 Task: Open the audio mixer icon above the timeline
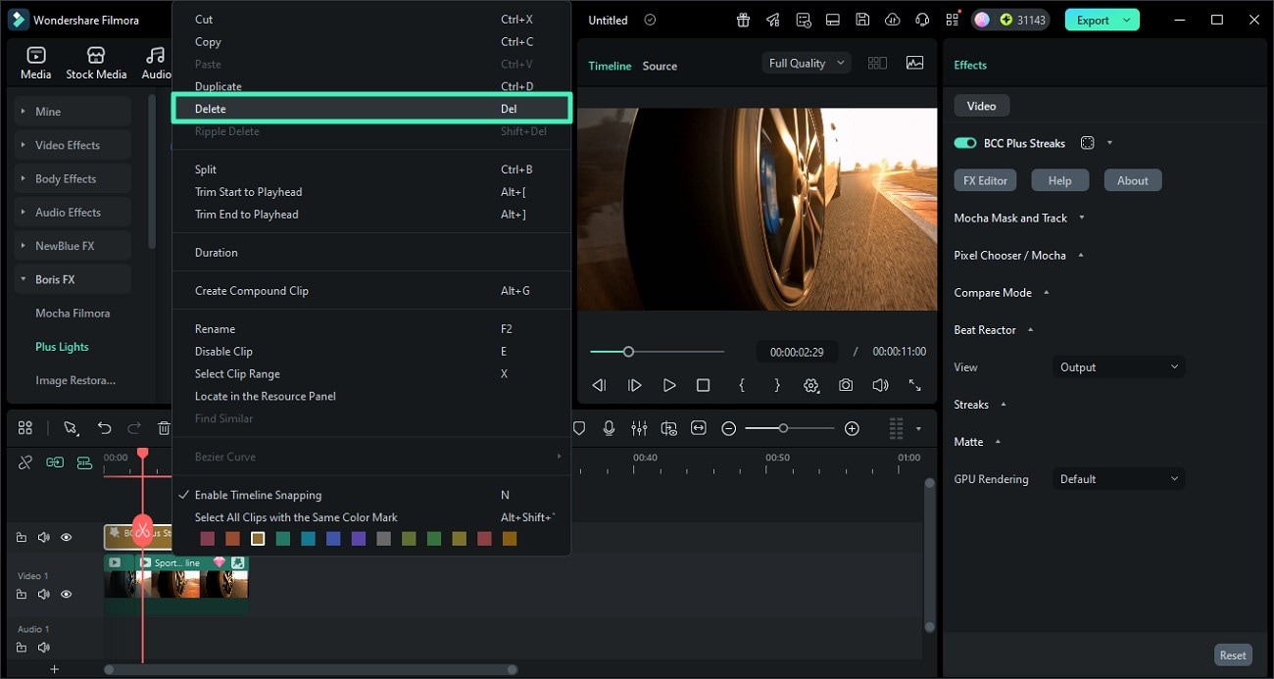pos(639,428)
